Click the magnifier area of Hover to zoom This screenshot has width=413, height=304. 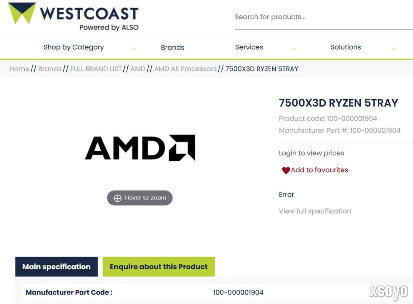(117, 198)
